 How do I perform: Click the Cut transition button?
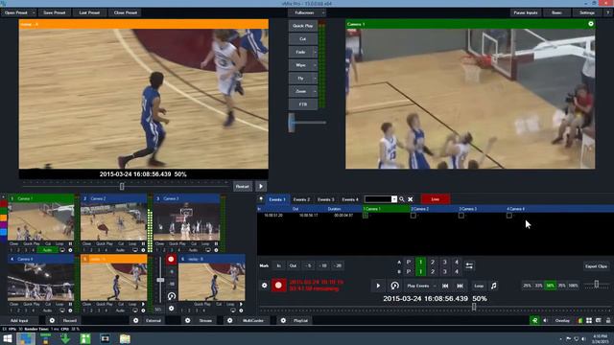[303, 38]
